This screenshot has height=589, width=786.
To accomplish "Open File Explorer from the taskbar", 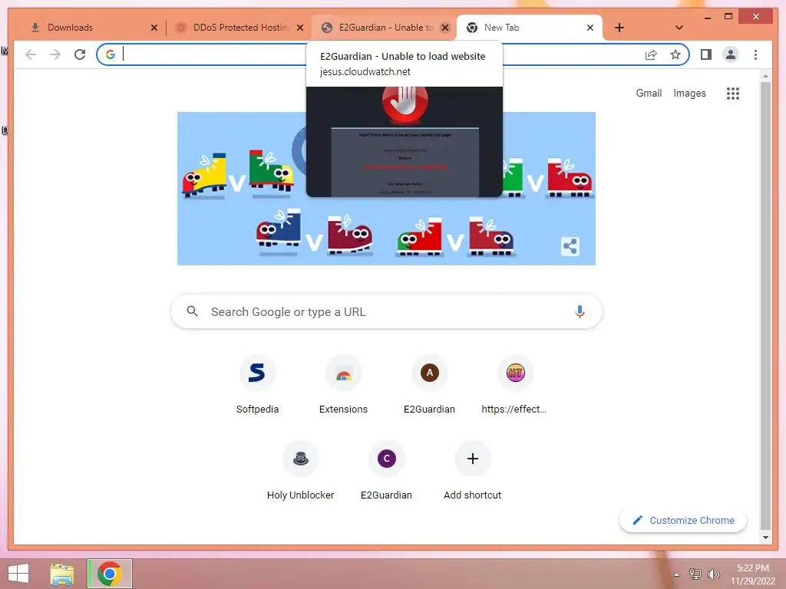I will click(x=62, y=574).
